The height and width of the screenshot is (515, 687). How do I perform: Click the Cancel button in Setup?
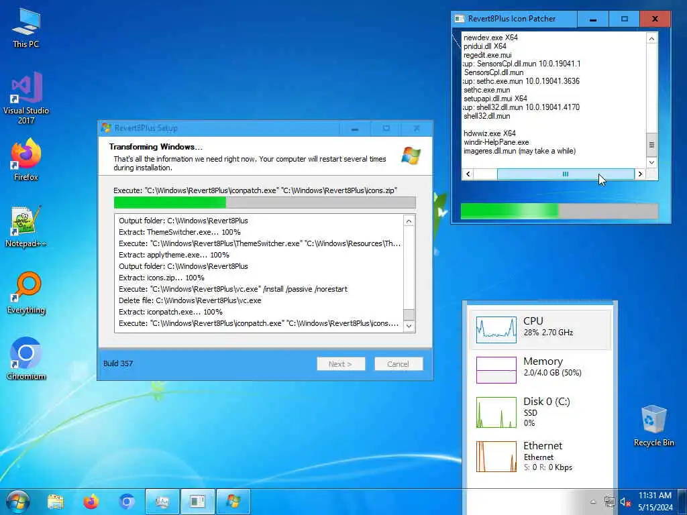click(x=399, y=364)
